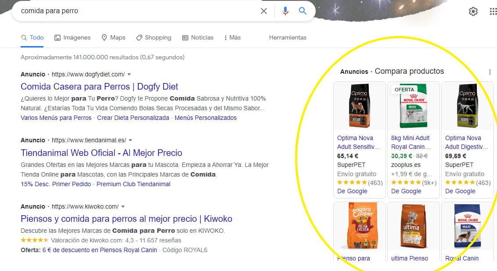Open 'Varios Menús para Perros' sitelink
Viewport: 497px width, 271px height.
(x=56, y=118)
